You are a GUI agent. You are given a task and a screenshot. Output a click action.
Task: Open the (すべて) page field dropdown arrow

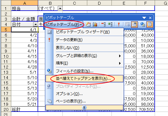click(x=60, y=9)
